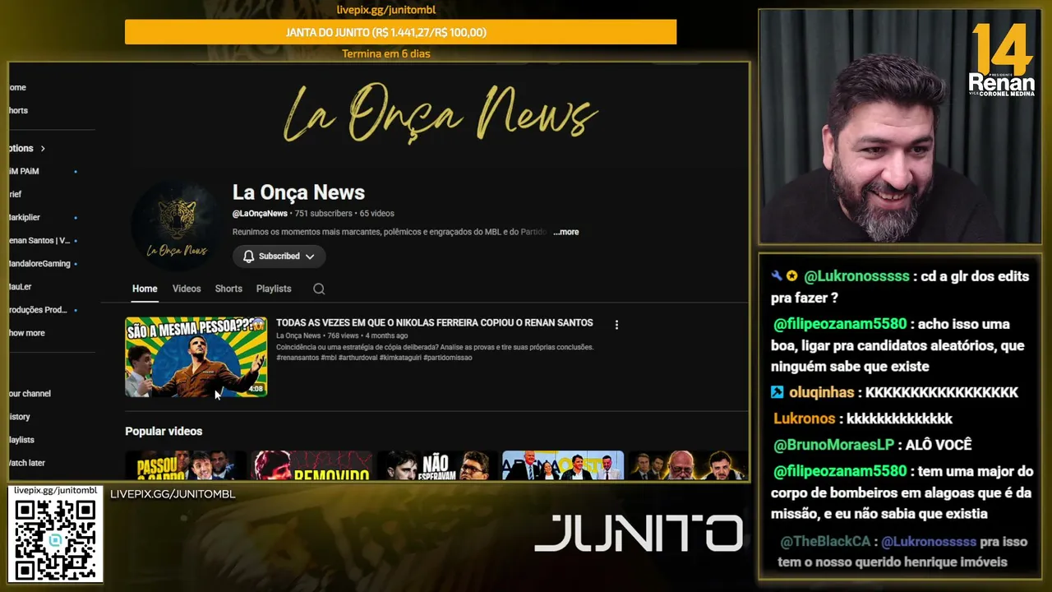Open the Subscribed notification dropdown
This screenshot has width=1052, height=592.
pos(279,257)
